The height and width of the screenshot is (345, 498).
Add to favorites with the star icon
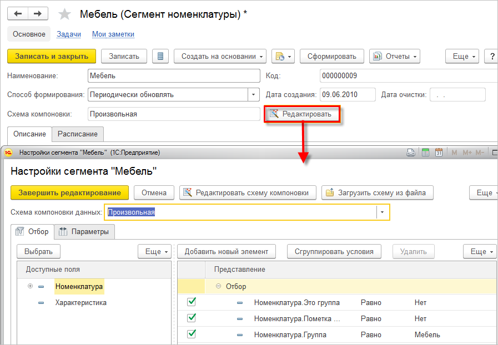64,14
